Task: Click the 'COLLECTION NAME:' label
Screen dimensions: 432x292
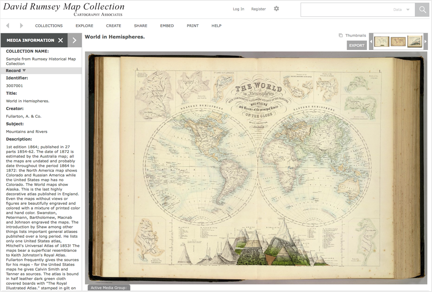Action: [27, 51]
